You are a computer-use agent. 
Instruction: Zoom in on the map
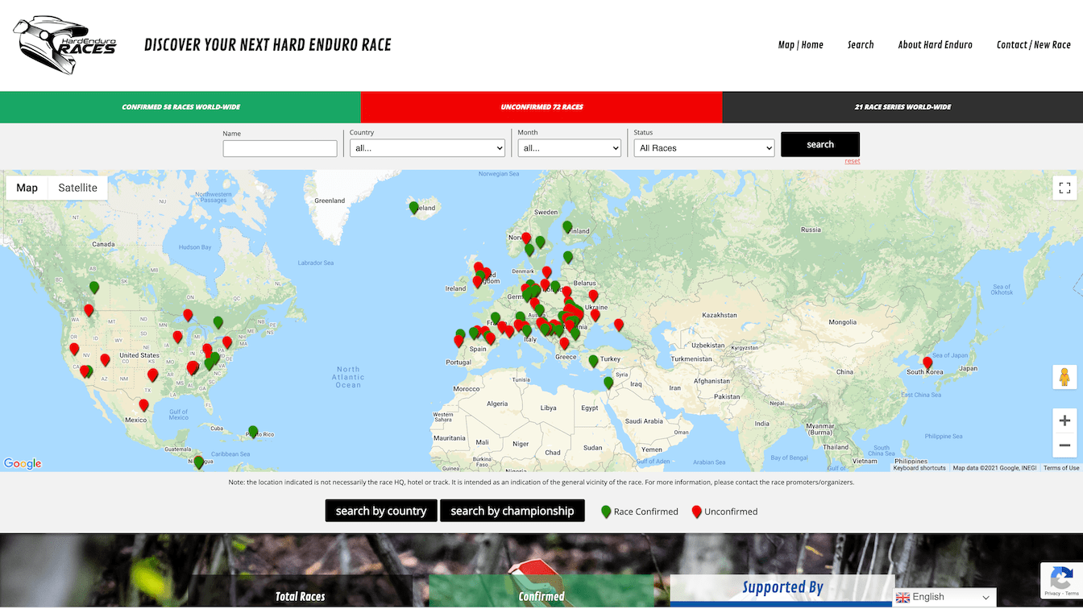click(1064, 420)
